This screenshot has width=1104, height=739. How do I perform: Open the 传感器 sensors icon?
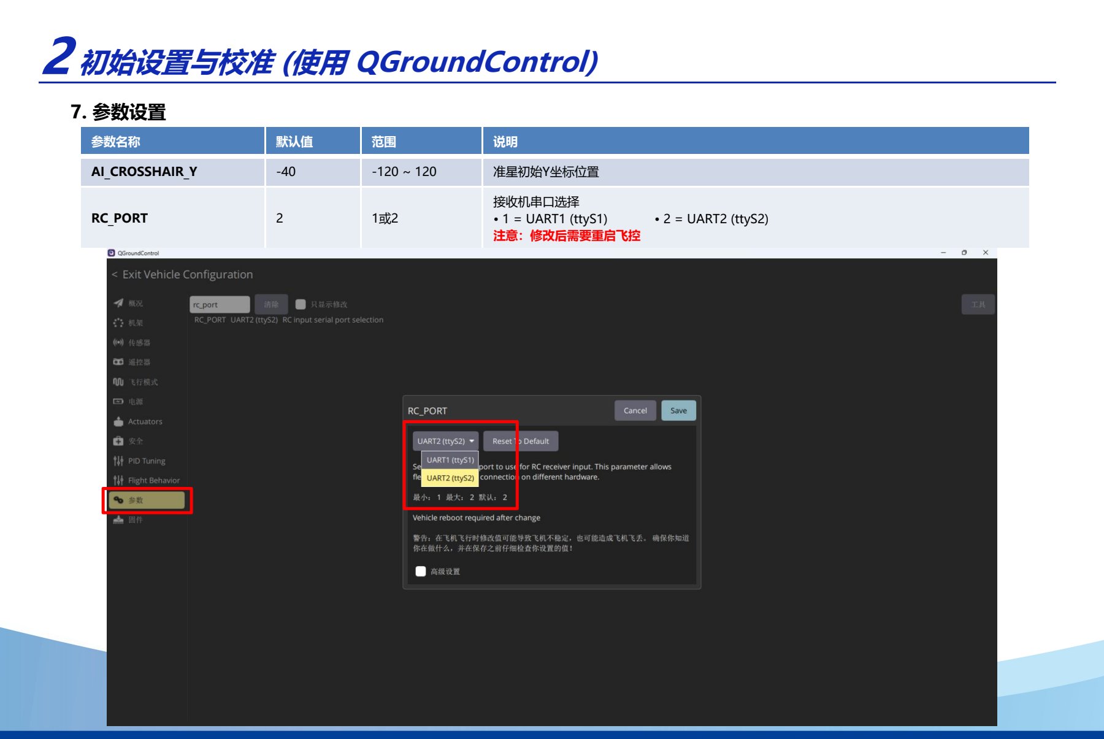pyautogui.click(x=118, y=342)
